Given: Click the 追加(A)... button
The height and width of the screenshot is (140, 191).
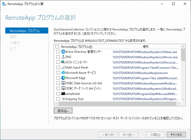Looking at the screenshot, I should 63,110.
